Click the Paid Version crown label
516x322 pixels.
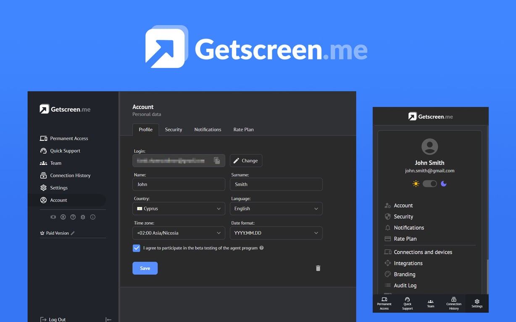click(54, 233)
